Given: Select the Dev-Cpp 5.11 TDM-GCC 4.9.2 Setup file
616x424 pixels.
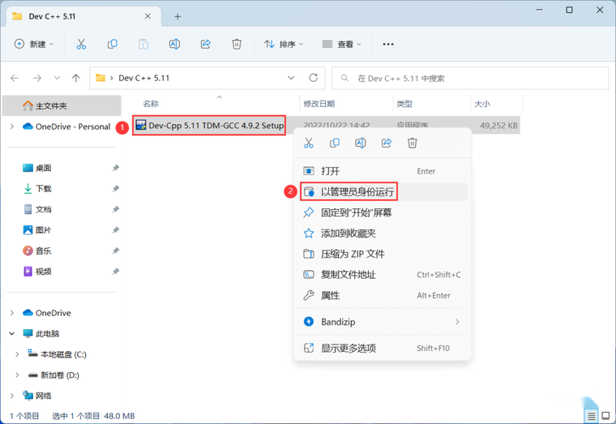Looking at the screenshot, I should 209,126.
